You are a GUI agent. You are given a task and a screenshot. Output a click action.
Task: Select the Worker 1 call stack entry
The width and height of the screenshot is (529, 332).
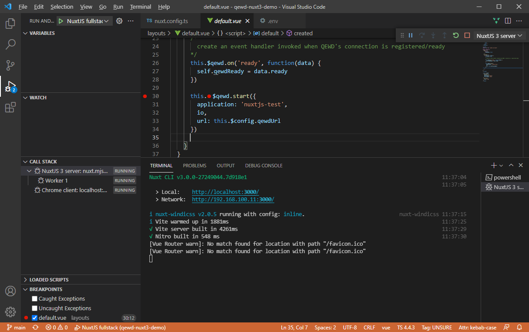coord(81,180)
